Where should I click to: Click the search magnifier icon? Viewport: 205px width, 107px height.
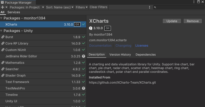(155, 7)
